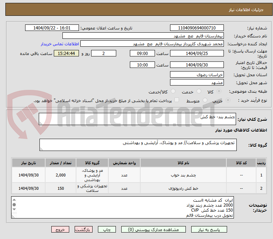The image size is (273, 239).
Task: Click the تعداد / مقدار column header
Action: coord(60,163)
